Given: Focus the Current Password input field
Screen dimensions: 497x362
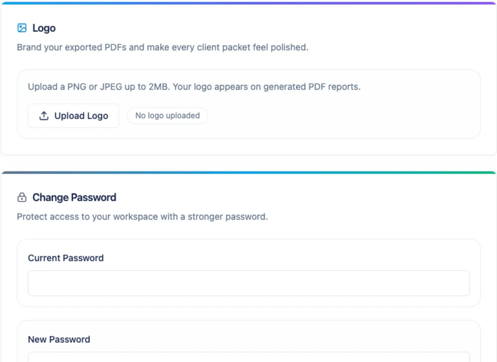Looking at the screenshot, I should coord(248,283).
